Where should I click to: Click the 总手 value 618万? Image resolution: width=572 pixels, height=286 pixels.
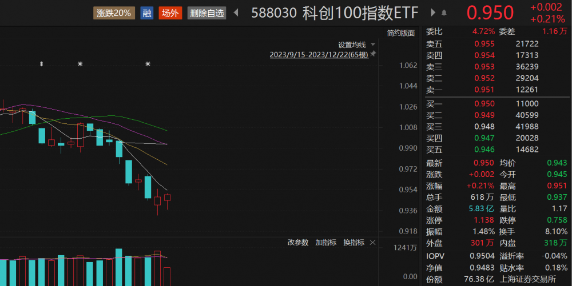(x=482, y=197)
